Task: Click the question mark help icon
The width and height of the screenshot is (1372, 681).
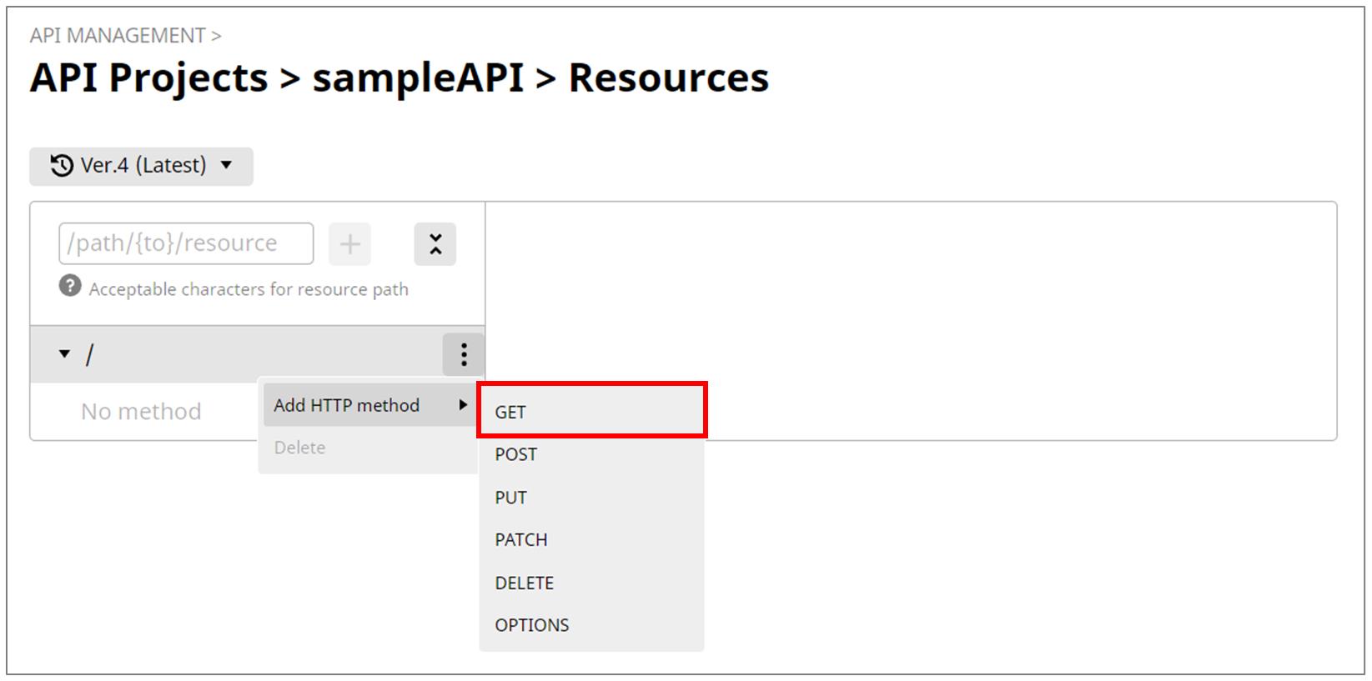Action: pos(70,287)
